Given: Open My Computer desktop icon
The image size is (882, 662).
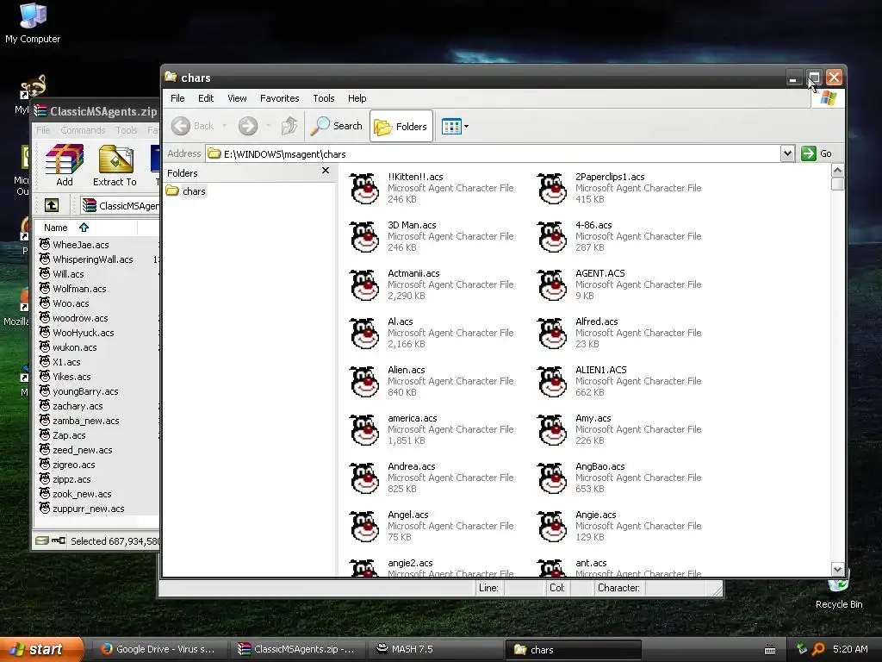Looking at the screenshot, I should pos(33,23).
